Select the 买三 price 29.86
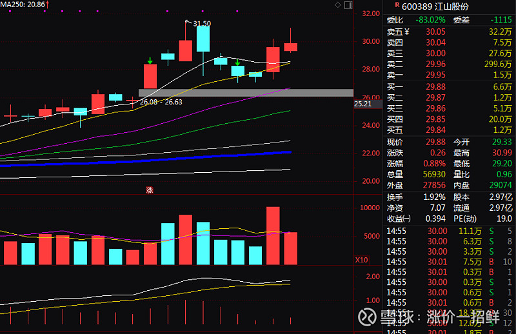The height and width of the screenshot is (334, 516). click(436, 108)
